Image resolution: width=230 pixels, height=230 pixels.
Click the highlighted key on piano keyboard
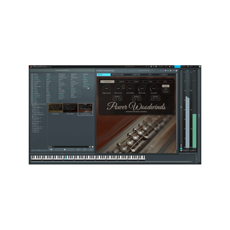click(67, 158)
